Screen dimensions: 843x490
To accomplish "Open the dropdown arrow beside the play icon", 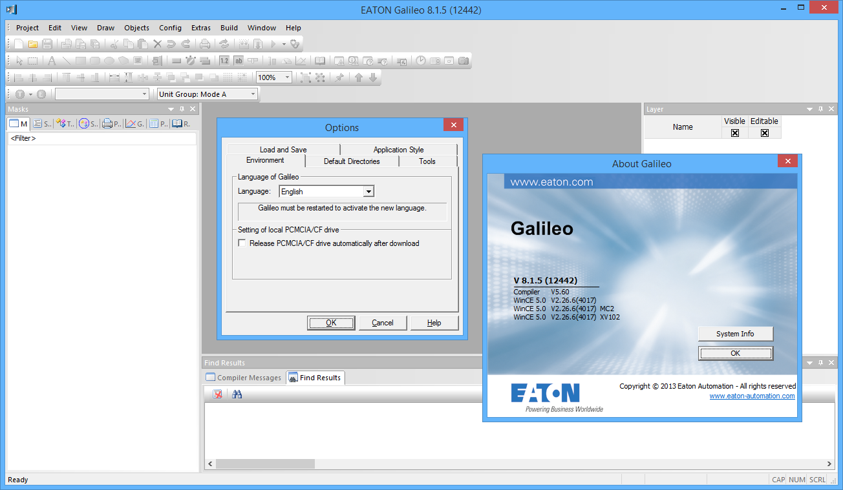I will coord(284,45).
